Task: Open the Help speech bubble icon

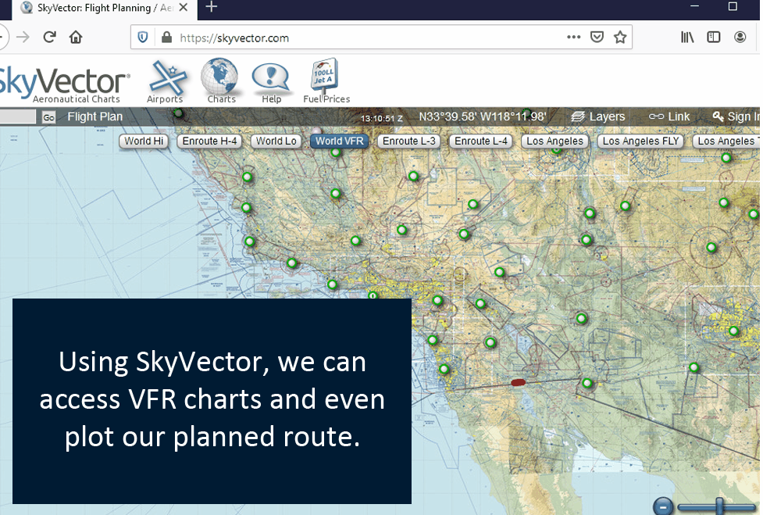Action: tap(271, 83)
